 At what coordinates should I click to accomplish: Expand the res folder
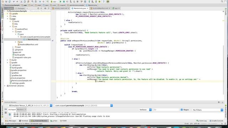pos(16,42)
